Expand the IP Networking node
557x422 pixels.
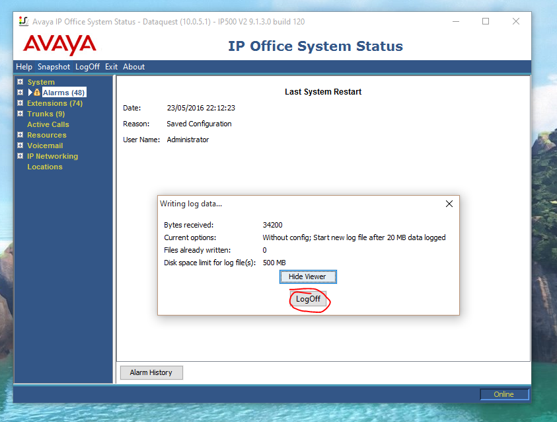pos(20,156)
